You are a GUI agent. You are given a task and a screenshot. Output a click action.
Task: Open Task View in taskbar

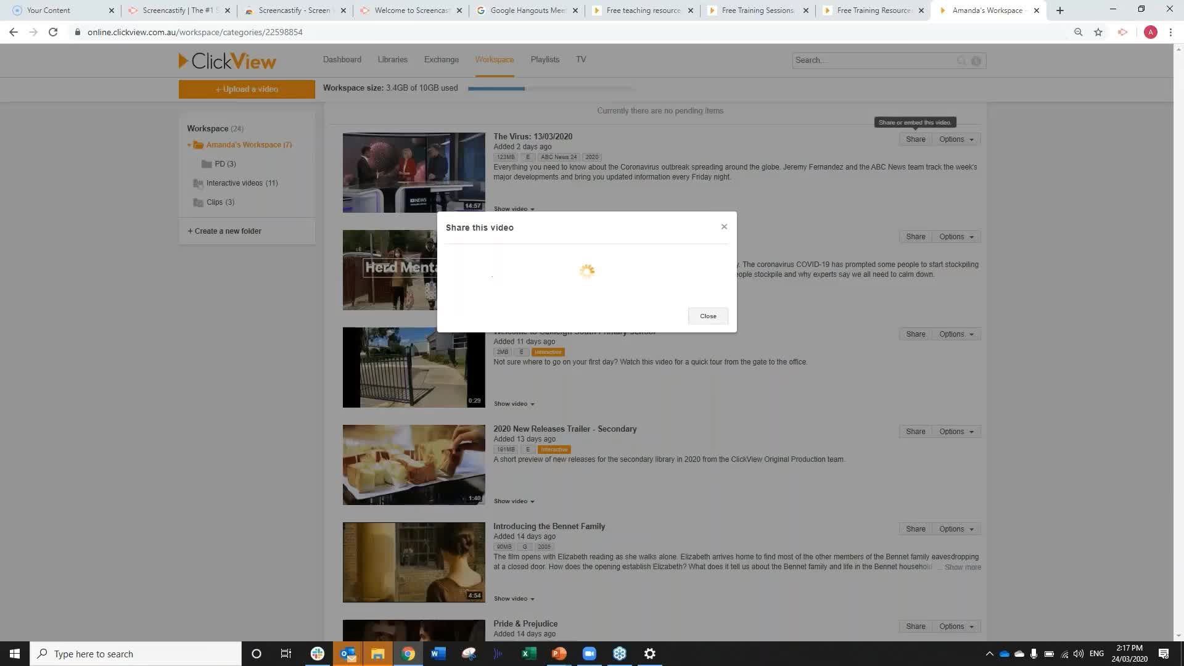(286, 654)
